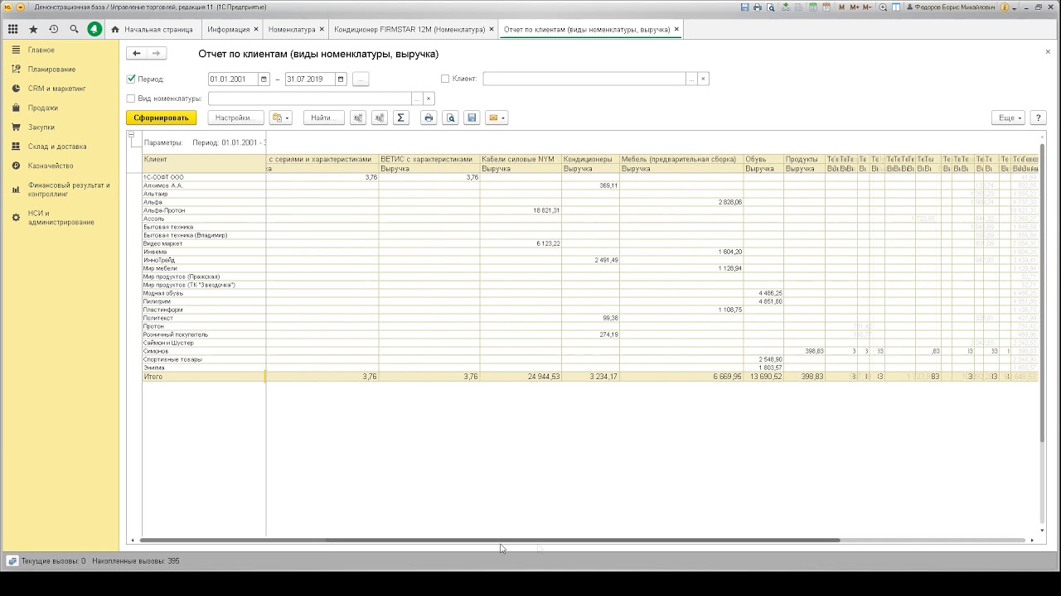Print the report using printer icon
Screen dimensions: 1061x596
(429, 118)
